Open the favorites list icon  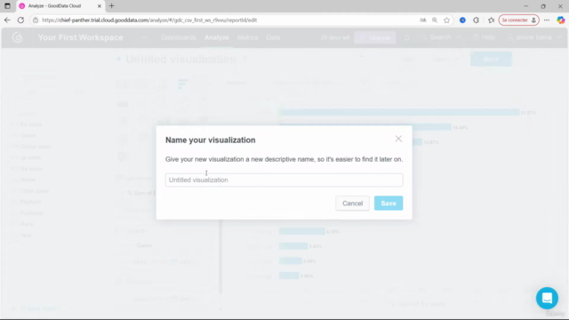click(491, 20)
